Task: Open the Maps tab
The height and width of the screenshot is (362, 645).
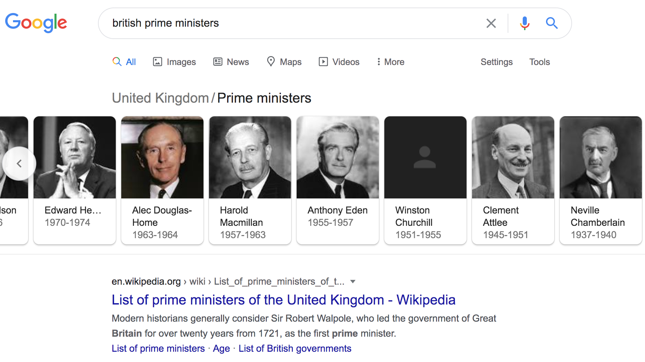Action: click(284, 62)
